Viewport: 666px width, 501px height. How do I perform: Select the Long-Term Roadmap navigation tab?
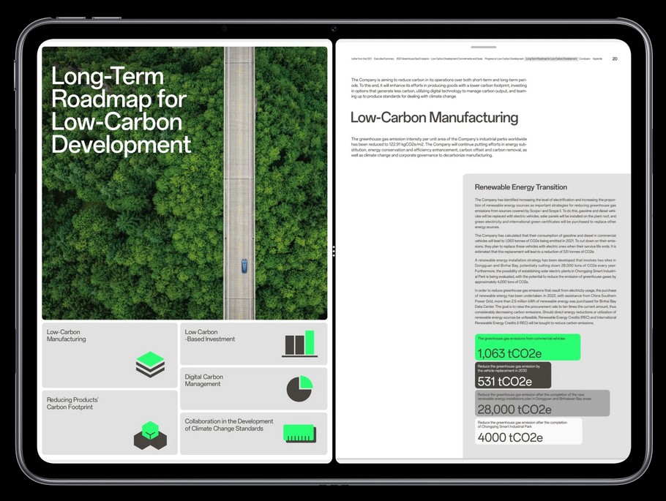point(551,59)
